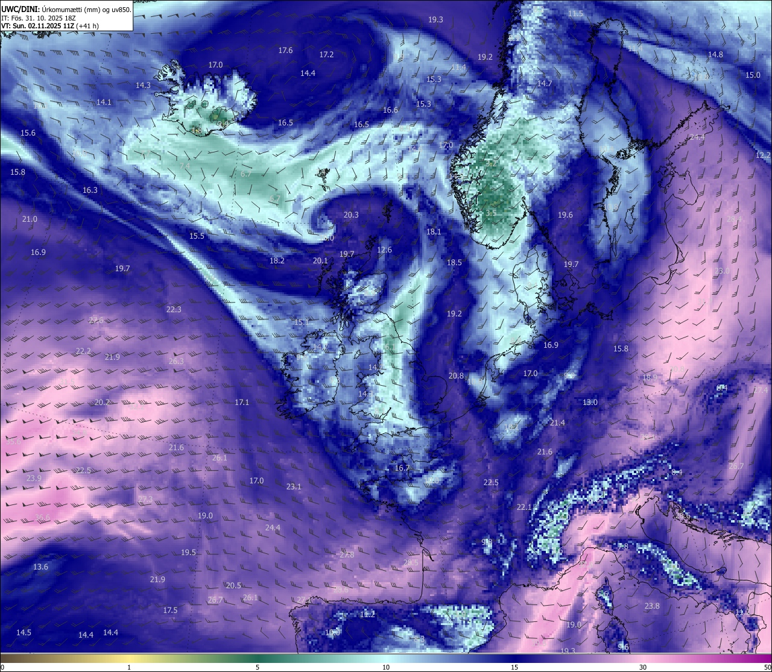Click the yellow part of the color scale near 1
Screen dimensions: 772x672
click(x=129, y=658)
